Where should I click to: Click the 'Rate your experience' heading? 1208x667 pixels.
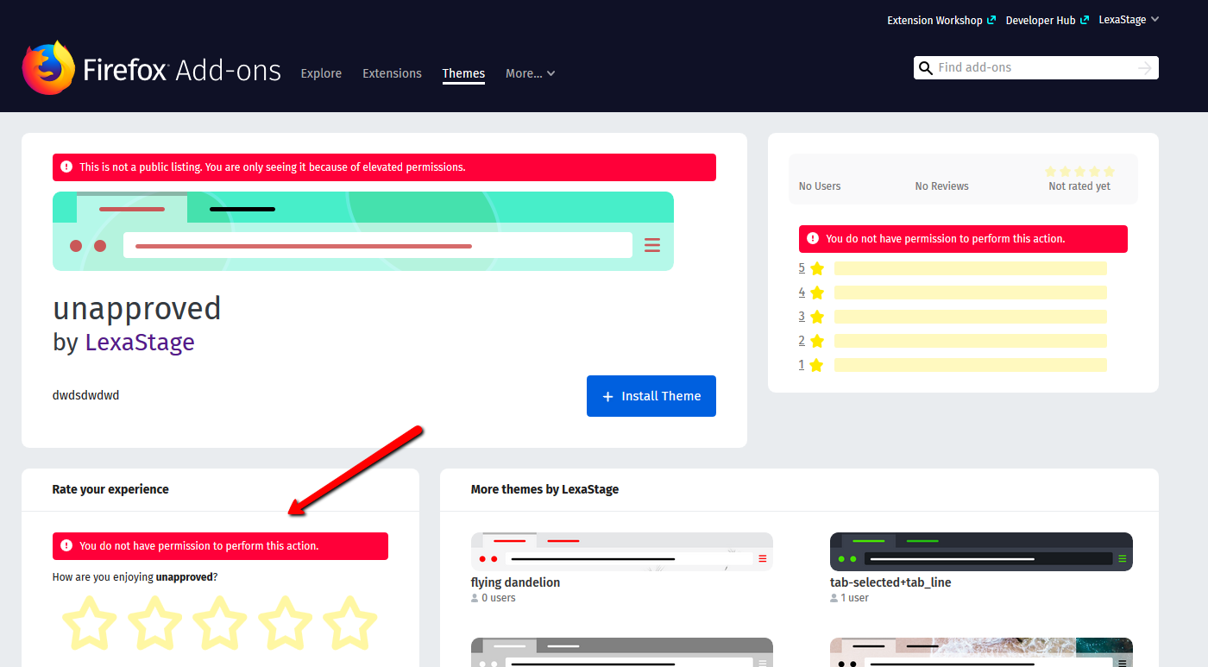coord(110,489)
